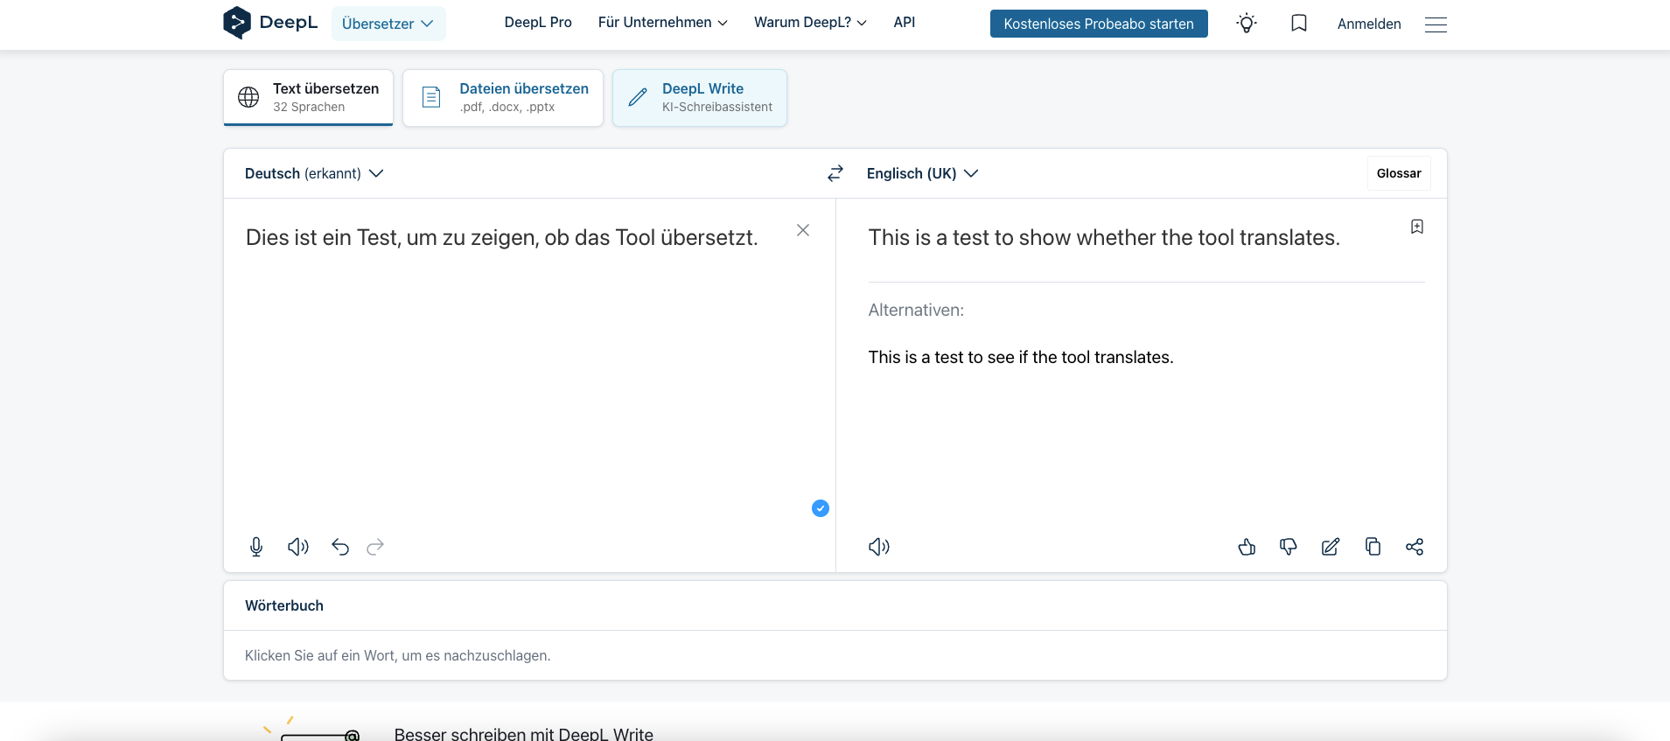Toggle the lightbulb theme icon
This screenshot has width=1670, height=741.
[1247, 24]
